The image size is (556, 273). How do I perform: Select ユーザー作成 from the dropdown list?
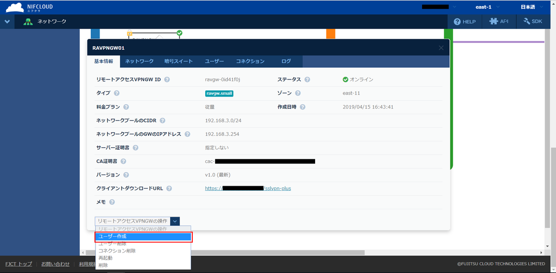pos(143,237)
